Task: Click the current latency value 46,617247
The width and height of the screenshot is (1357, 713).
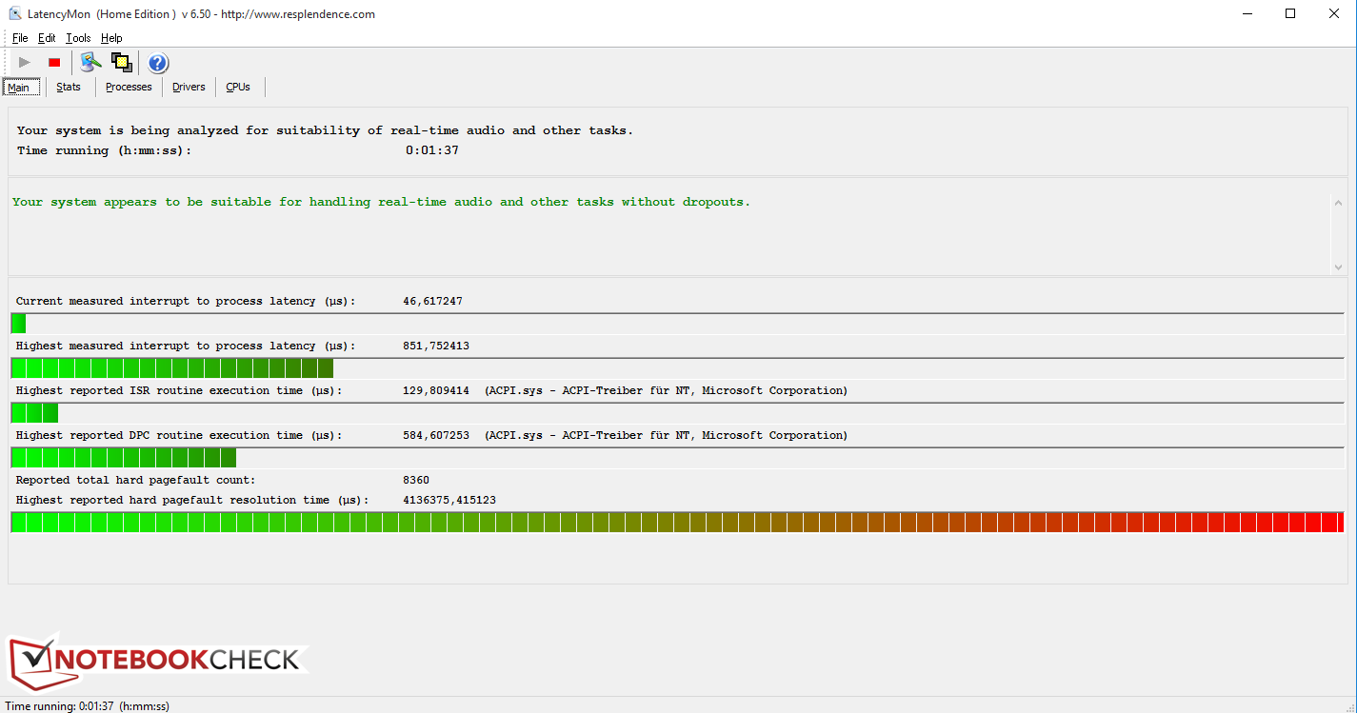Action: pos(432,301)
